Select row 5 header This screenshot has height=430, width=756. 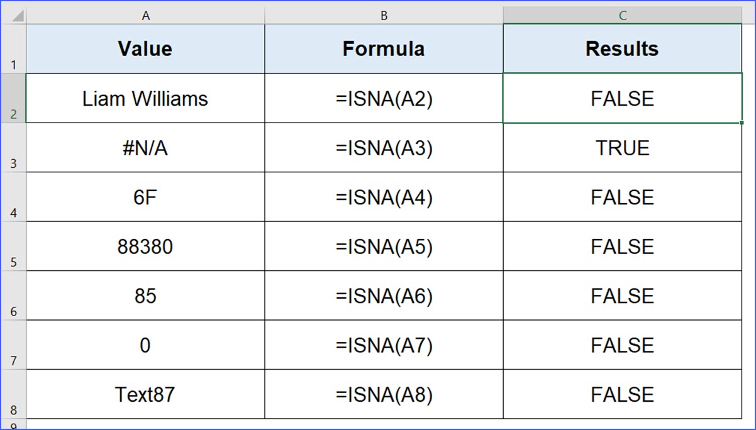14,246
